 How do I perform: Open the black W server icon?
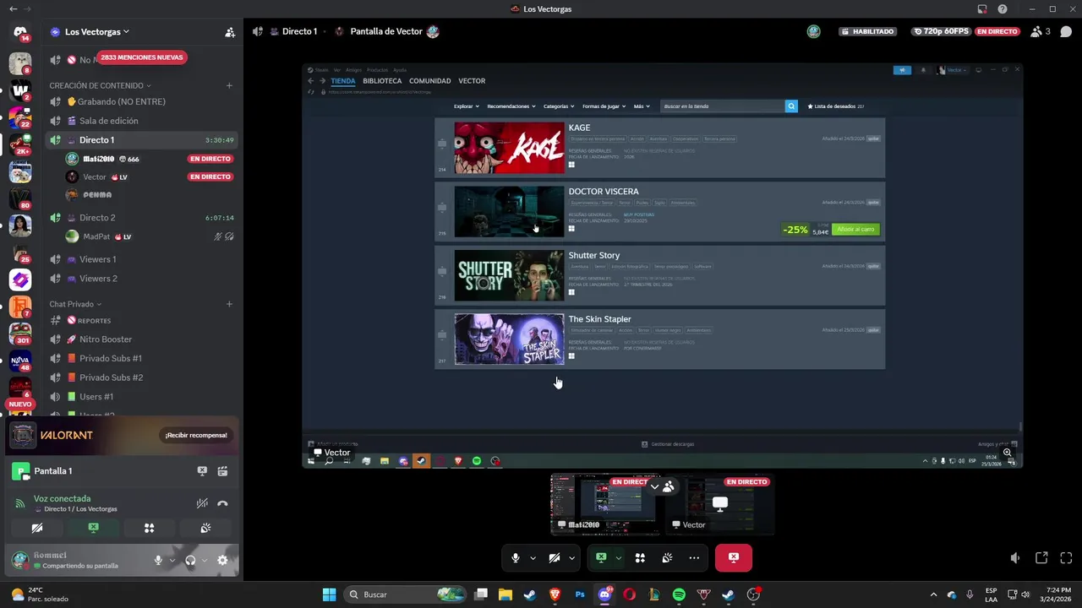coord(20,90)
